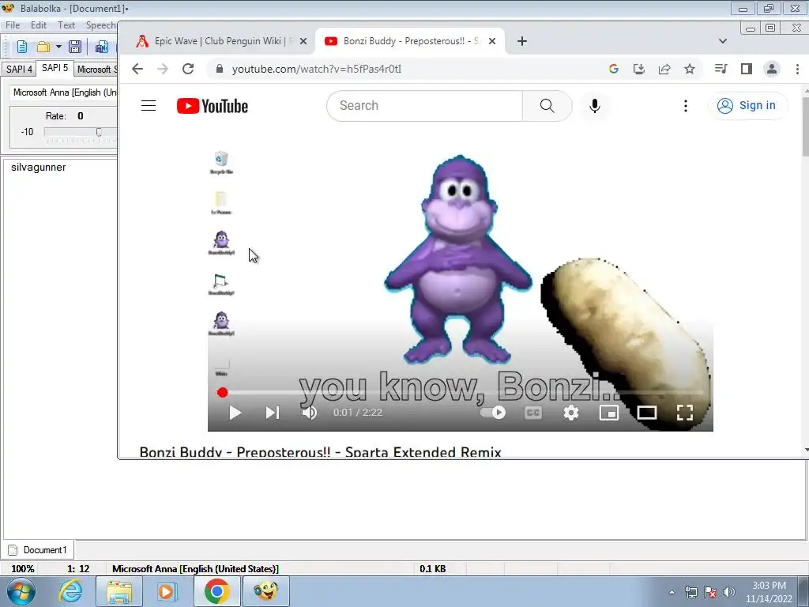
Task: Switch to SAPI 4 tab
Action: 19,70
